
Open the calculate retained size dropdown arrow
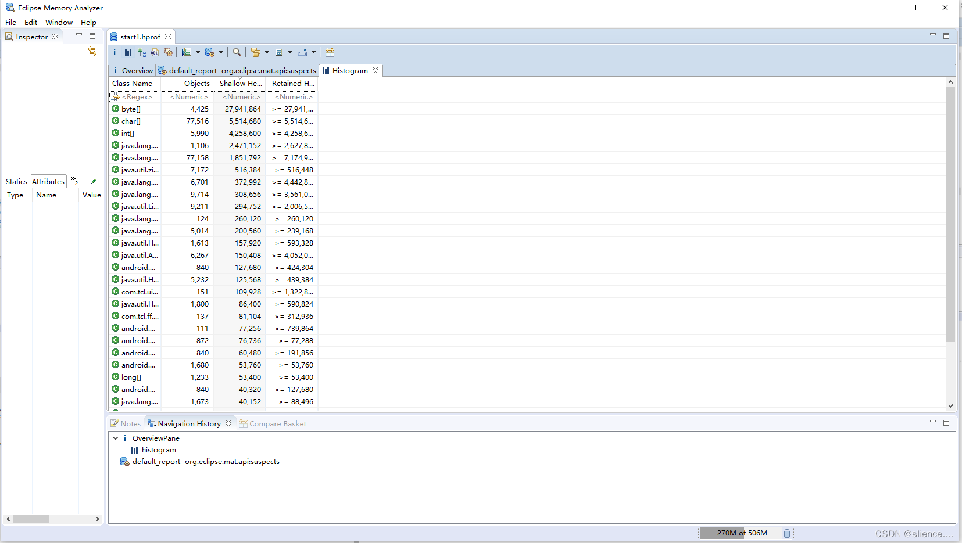click(x=290, y=52)
